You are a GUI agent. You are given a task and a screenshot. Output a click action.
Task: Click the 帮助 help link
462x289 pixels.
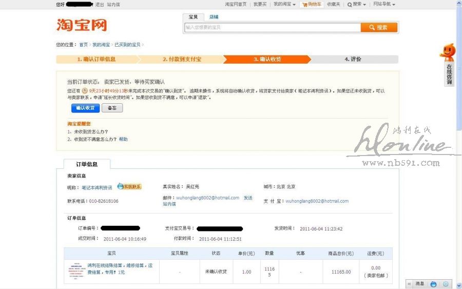point(123,139)
